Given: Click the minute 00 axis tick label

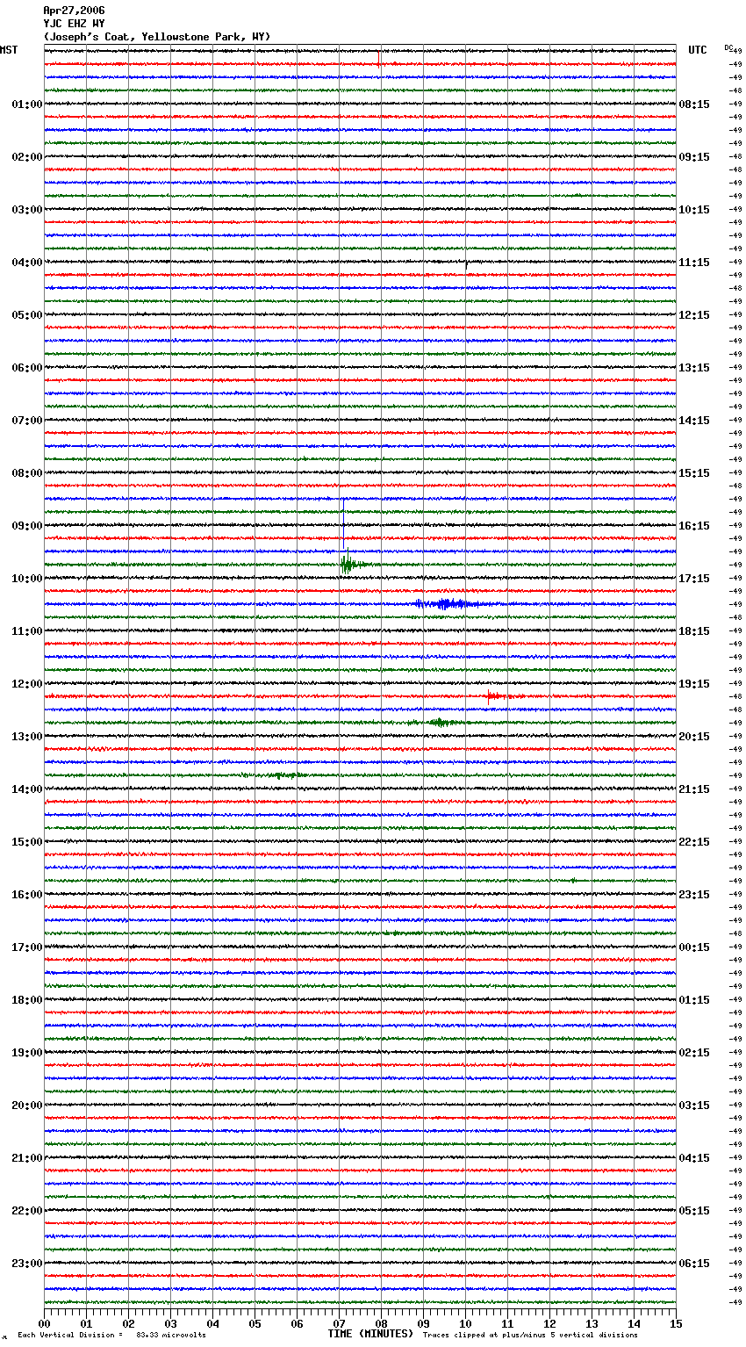Looking at the screenshot, I should coord(44,1324).
